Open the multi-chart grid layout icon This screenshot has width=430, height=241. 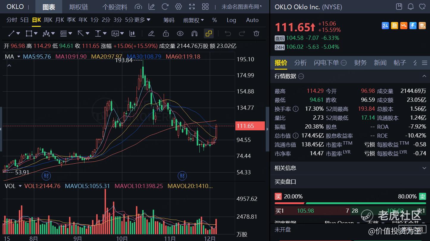tap(205, 7)
